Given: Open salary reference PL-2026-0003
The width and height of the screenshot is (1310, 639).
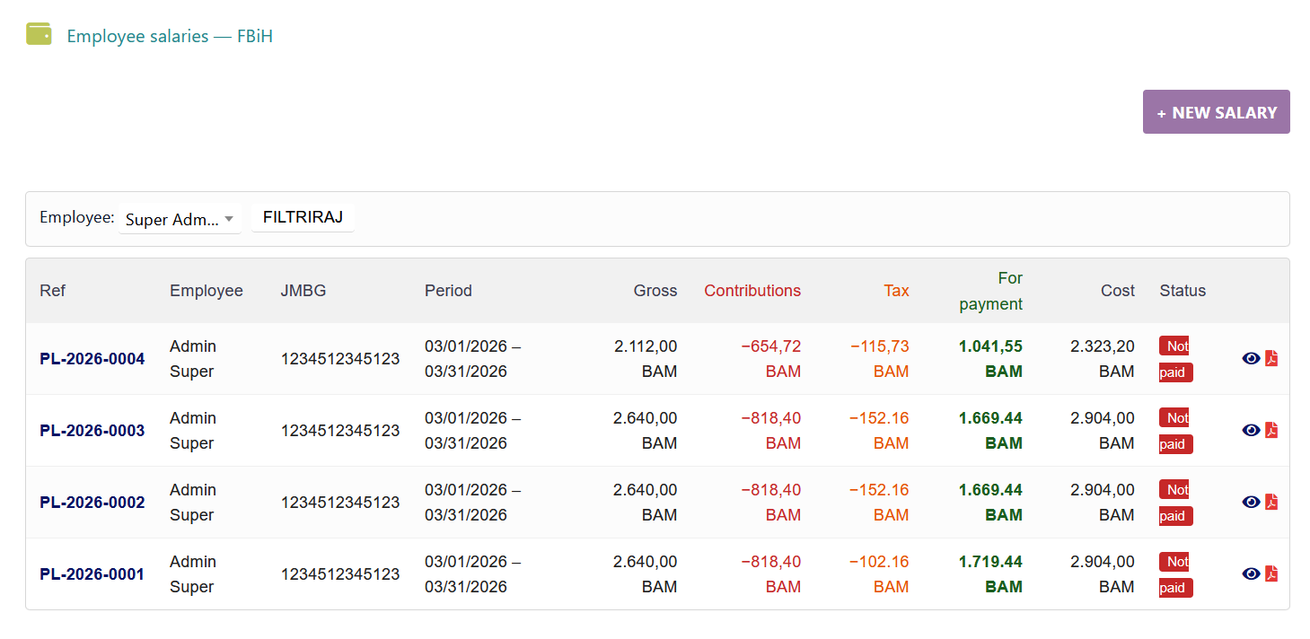Looking at the screenshot, I should click(x=92, y=431).
